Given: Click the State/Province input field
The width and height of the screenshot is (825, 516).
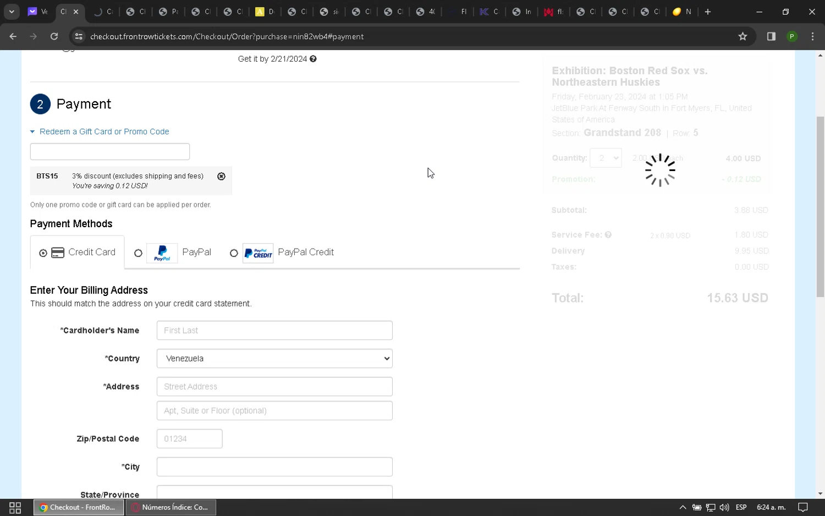Looking at the screenshot, I should point(274,492).
